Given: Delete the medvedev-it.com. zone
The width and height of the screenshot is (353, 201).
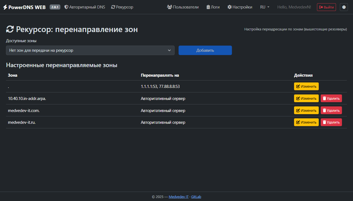Looking at the screenshot, I should [x=331, y=110].
